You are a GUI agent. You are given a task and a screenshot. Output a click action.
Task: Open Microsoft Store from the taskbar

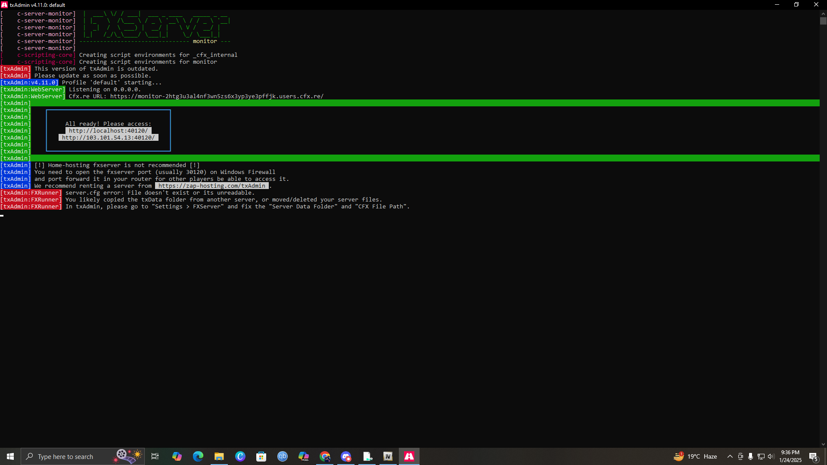click(261, 456)
